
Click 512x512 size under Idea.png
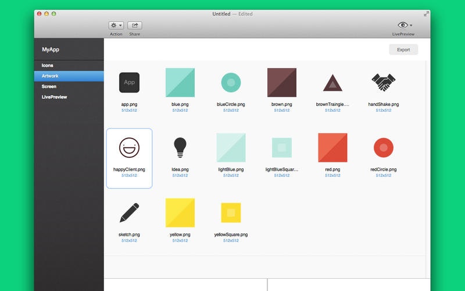coord(180,176)
